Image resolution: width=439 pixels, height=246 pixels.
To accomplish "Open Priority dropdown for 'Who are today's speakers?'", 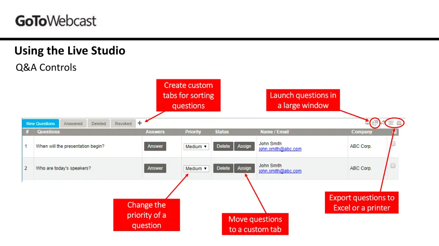I will [196, 168].
